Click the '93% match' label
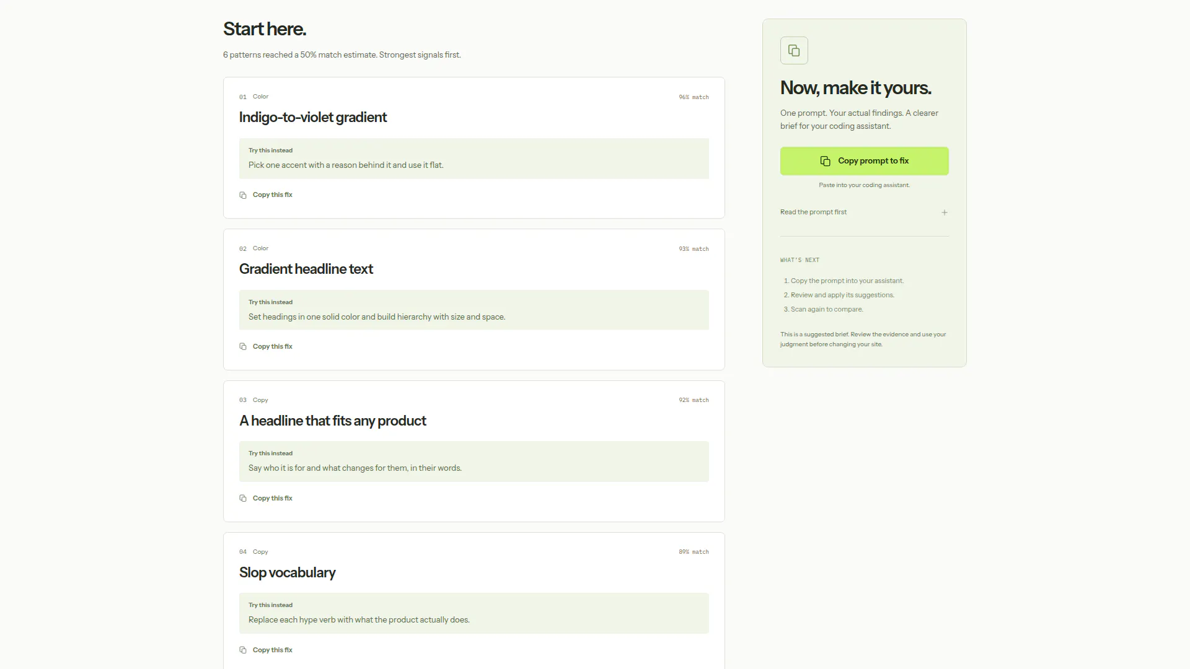 [694, 249]
